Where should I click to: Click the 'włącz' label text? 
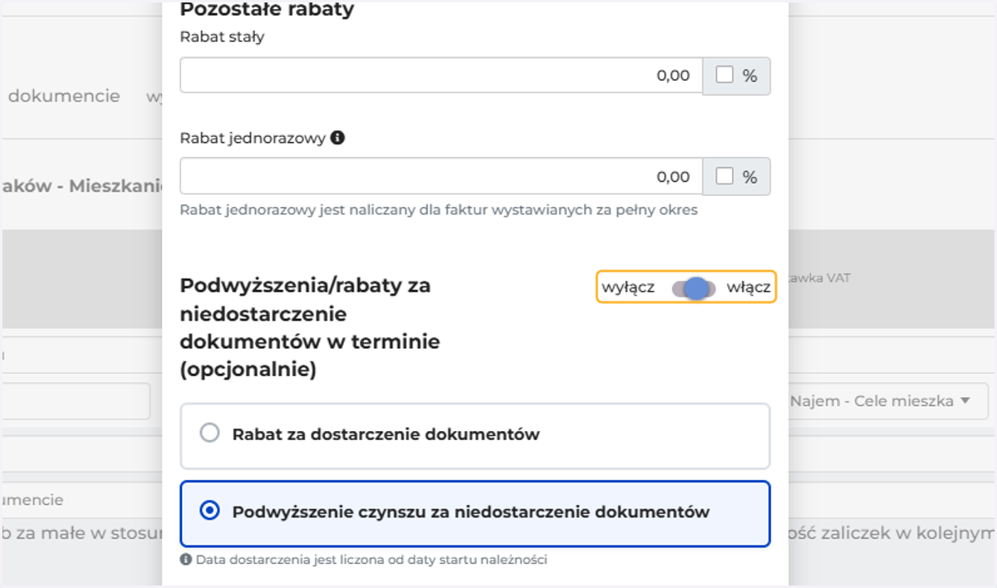[749, 288]
